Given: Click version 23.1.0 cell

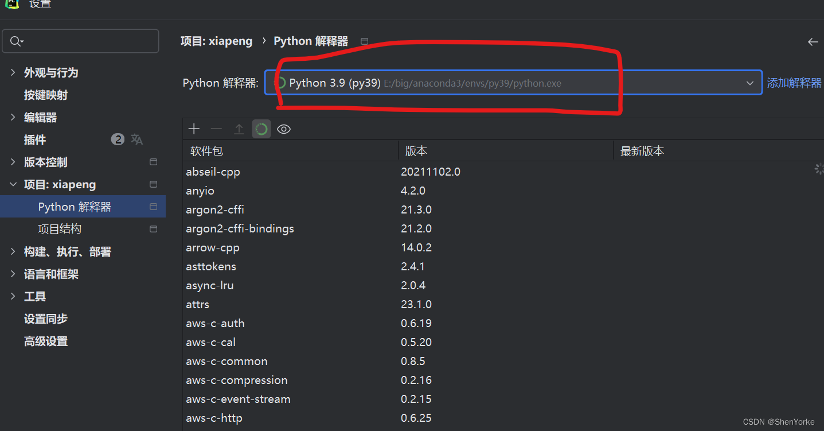Looking at the screenshot, I should tap(416, 304).
